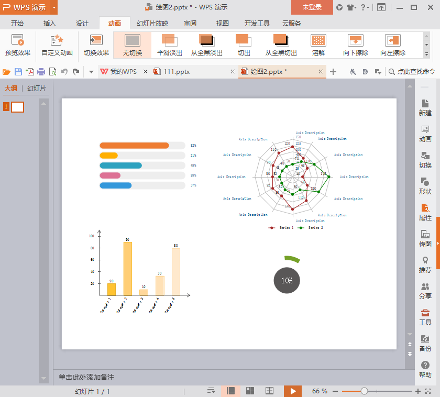Expand the transition gallery more button
This screenshot has width=440, height=397.
(426, 54)
